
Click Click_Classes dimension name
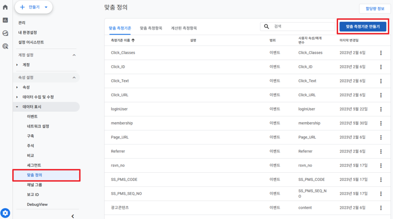[123, 53]
